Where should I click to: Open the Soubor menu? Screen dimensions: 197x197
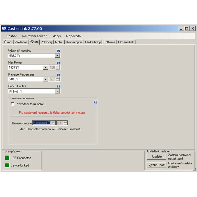[x=11, y=36]
